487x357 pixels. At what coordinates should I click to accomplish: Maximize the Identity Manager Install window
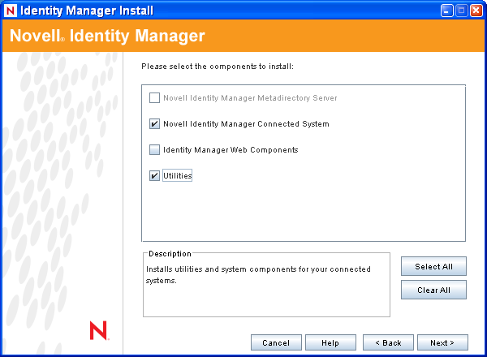coord(460,11)
